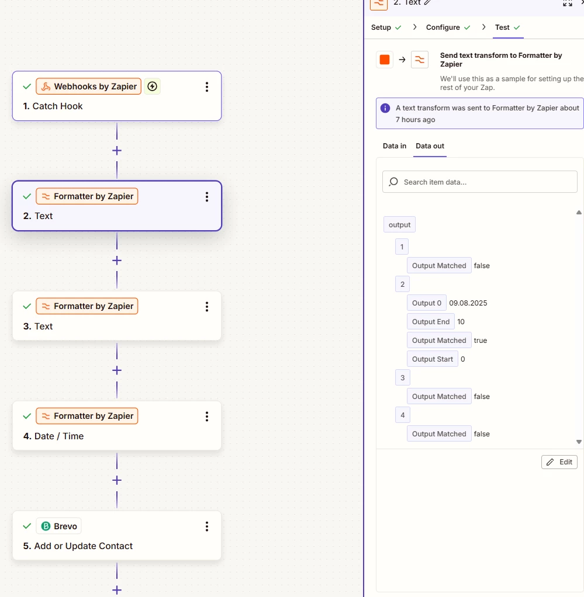584x597 pixels.
Task: Open the Configure tab
Action: 448,27
